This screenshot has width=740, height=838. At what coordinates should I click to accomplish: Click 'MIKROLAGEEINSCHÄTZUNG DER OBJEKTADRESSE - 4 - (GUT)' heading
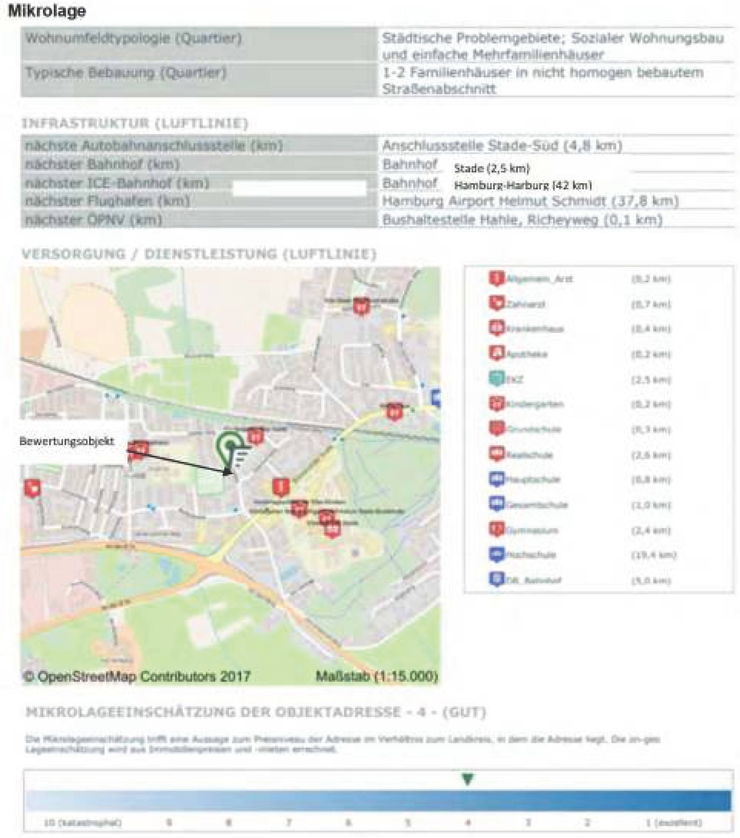pos(256,712)
